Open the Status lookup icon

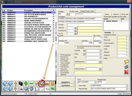[x=84, y=54]
